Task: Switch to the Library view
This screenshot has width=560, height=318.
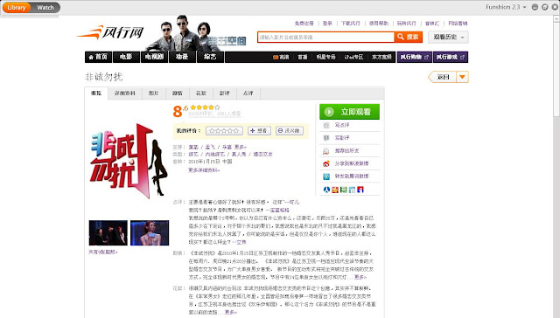Action: (x=17, y=7)
